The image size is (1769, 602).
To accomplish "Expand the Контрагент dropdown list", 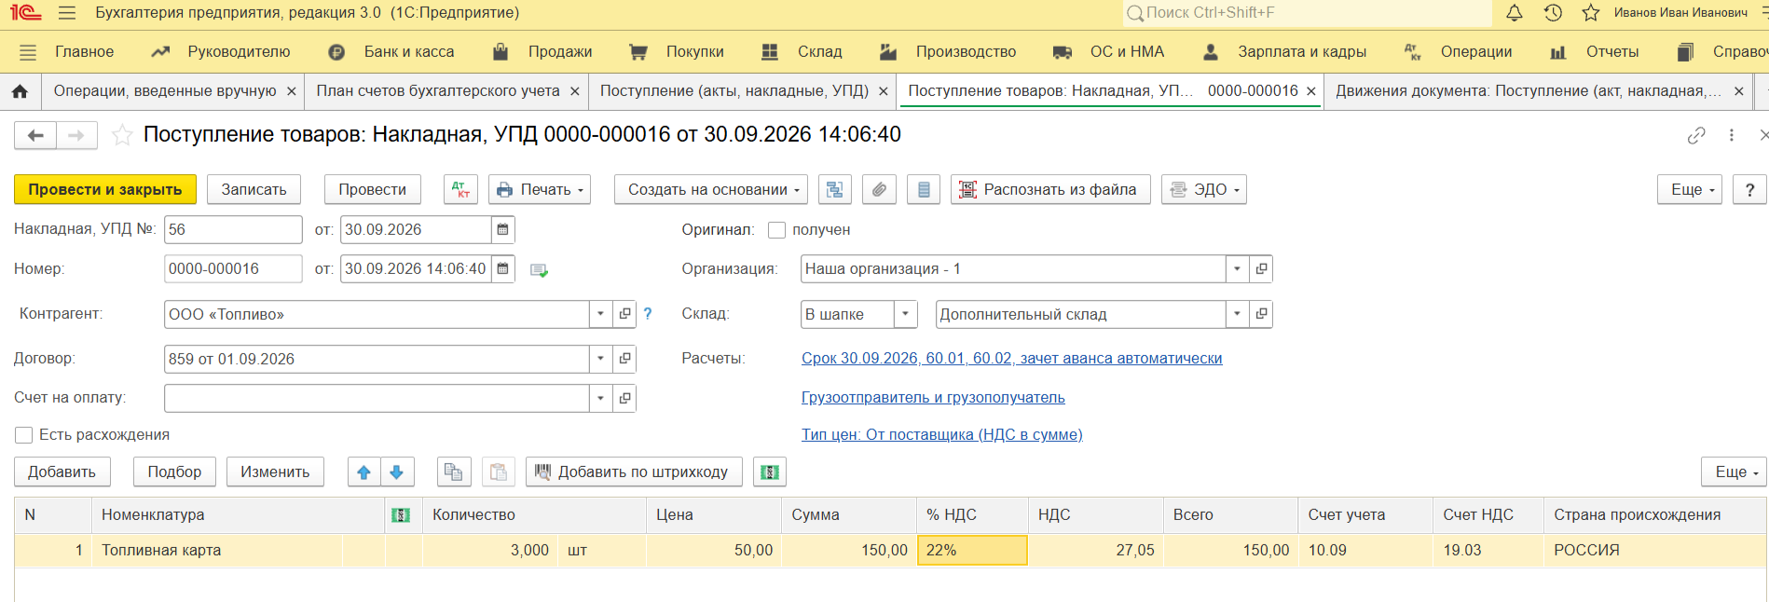I will 600,314.
